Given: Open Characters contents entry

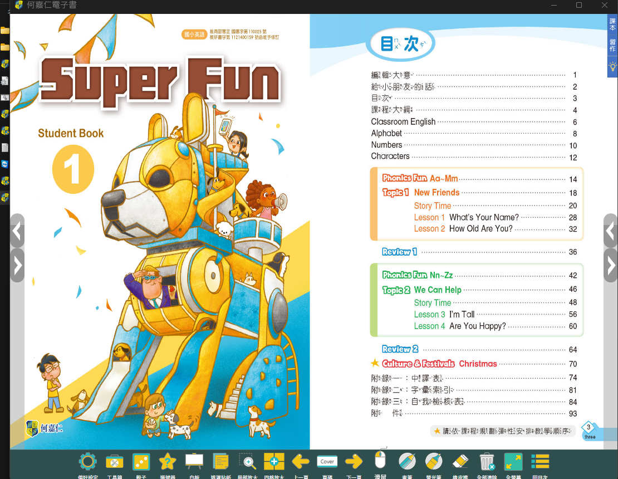Looking at the screenshot, I should (x=474, y=157).
